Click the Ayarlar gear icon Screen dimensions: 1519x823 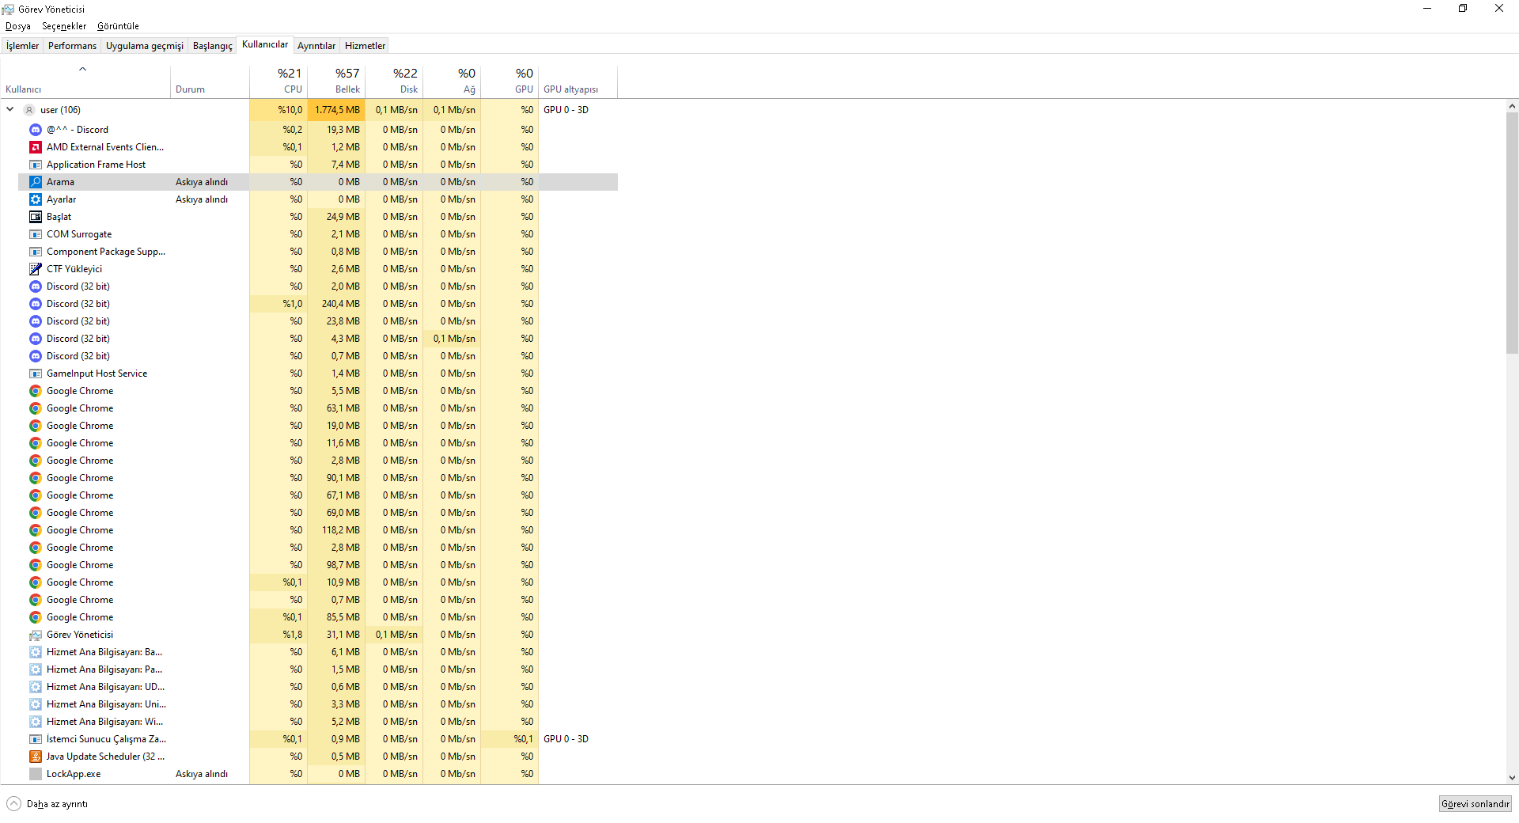pos(36,199)
